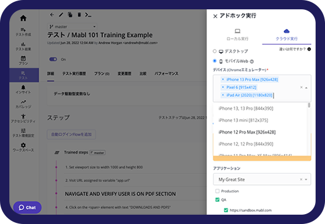Image resolution: width=325 pixels, height=224 pixels.
Task: Remove Pixel 6 device tag
Action: [x=223, y=87]
